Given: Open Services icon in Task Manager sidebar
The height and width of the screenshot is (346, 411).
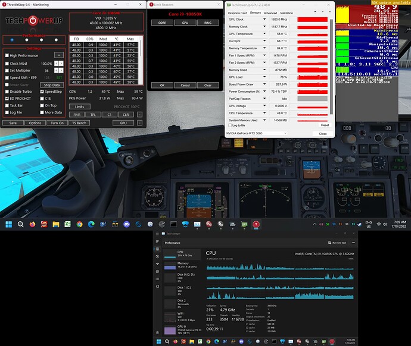Looking at the screenshot, I should tap(157, 287).
